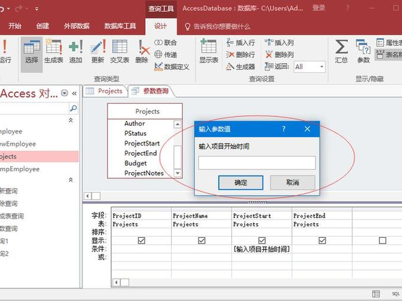
Task: Choose Update query type
Action: click(97, 52)
